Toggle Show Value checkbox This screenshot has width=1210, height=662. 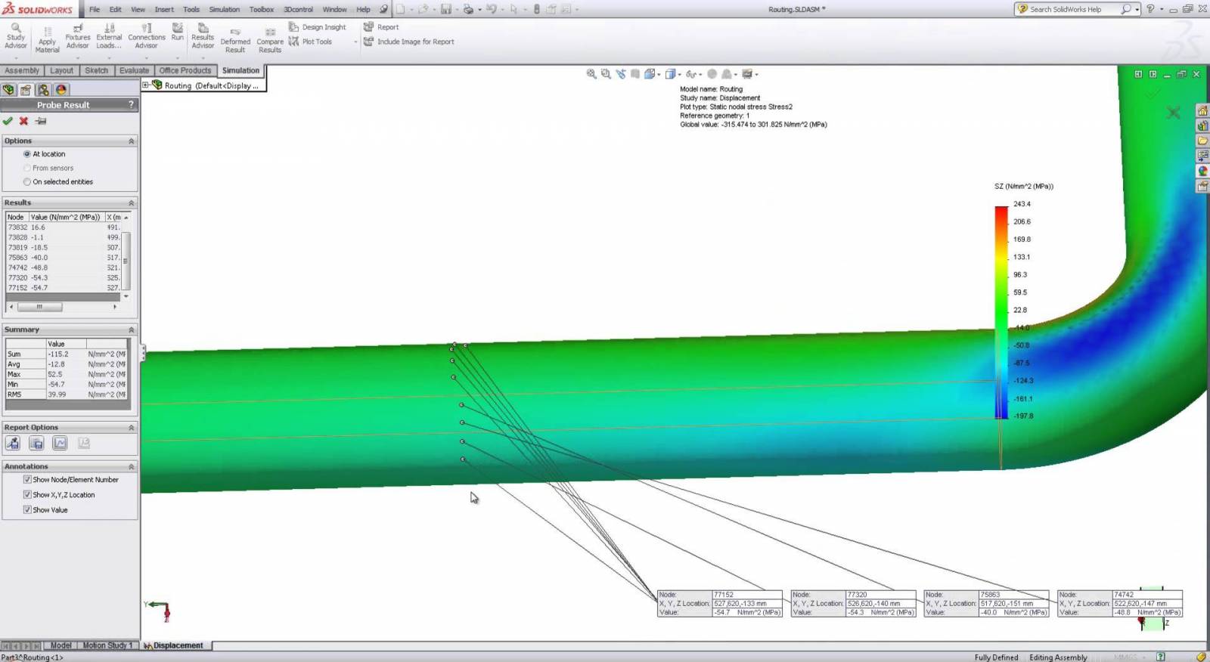pyautogui.click(x=27, y=510)
